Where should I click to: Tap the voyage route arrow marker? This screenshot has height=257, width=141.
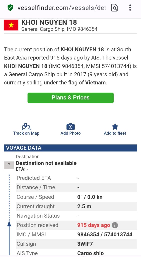pos(9,224)
